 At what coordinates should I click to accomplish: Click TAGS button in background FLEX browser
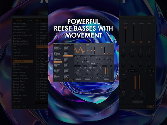pyautogui.click(x=24, y=107)
